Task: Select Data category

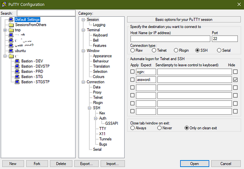Action: click(97, 87)
